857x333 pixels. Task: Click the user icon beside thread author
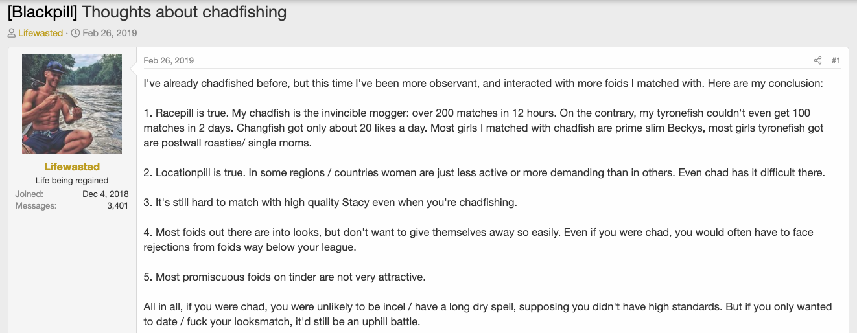pyautogui.click(x=12, y=33)
